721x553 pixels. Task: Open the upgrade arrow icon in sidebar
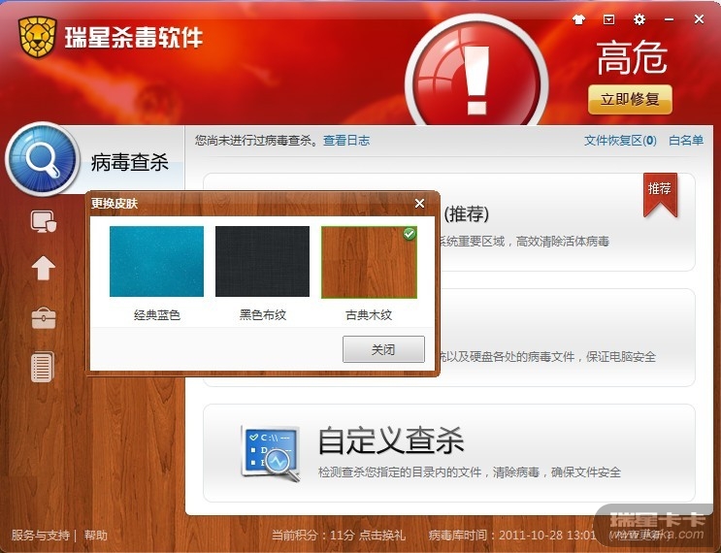(x=44, y=268)
